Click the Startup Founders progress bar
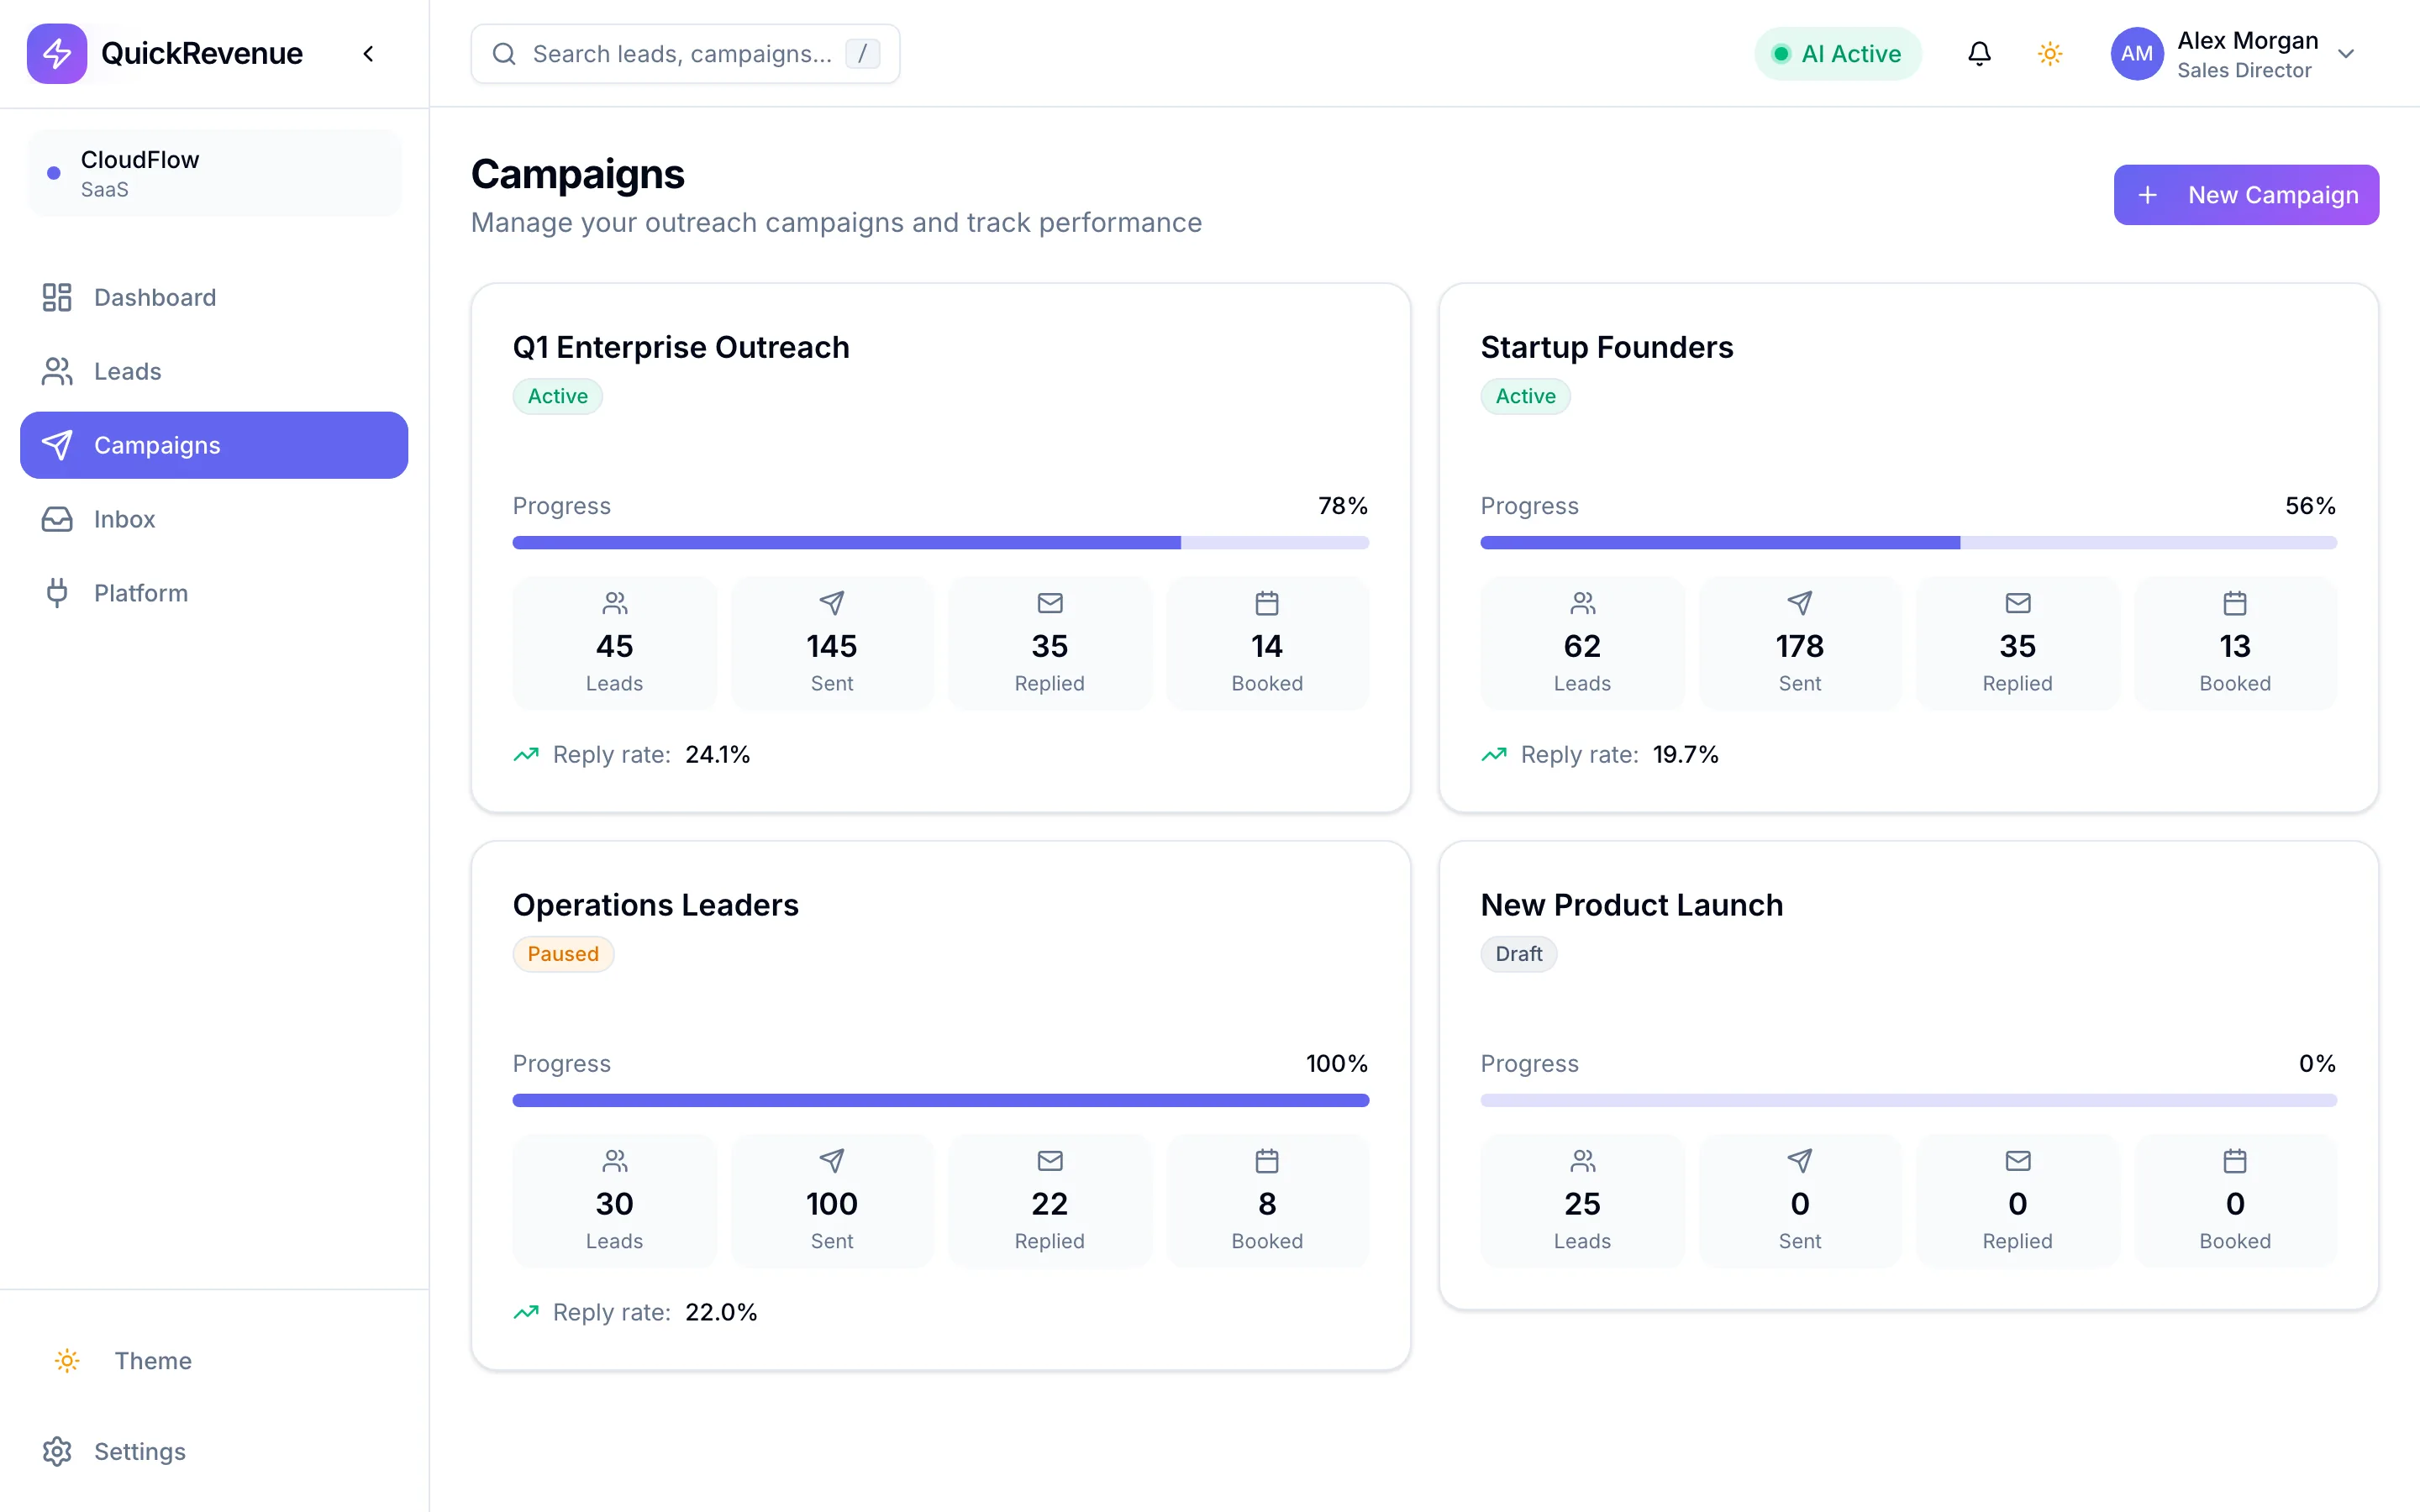The width and height of the screenshot is (2420, 1512). (1909, 543)
